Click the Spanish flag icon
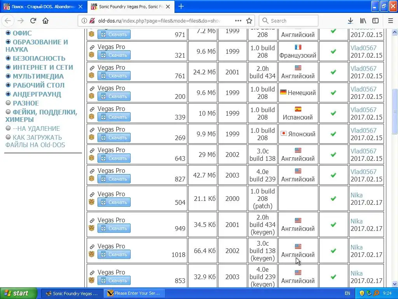The width and height of the screenshot is (398, 299). click(x=298, y=109)
